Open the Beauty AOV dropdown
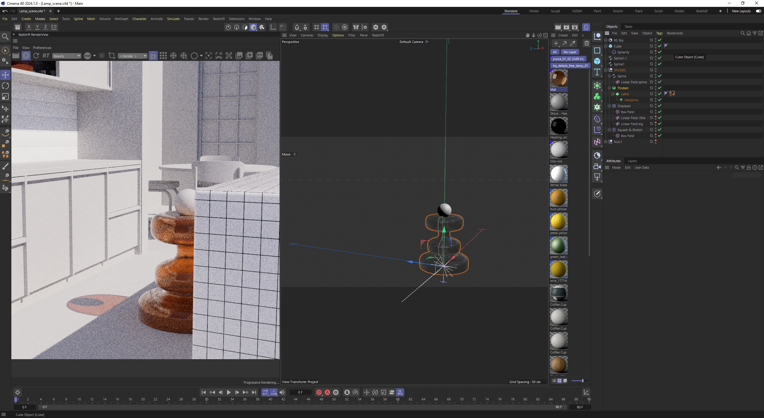The width and height of the screenshot is (764, 418). point(67,56)
